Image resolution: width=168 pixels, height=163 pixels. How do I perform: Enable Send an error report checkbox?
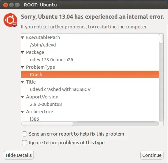coord(24,134)
